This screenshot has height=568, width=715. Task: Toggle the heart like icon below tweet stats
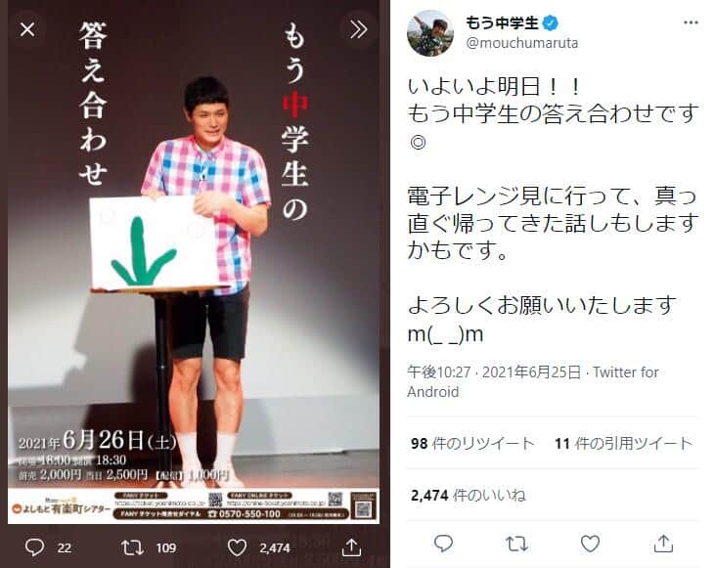590,544
